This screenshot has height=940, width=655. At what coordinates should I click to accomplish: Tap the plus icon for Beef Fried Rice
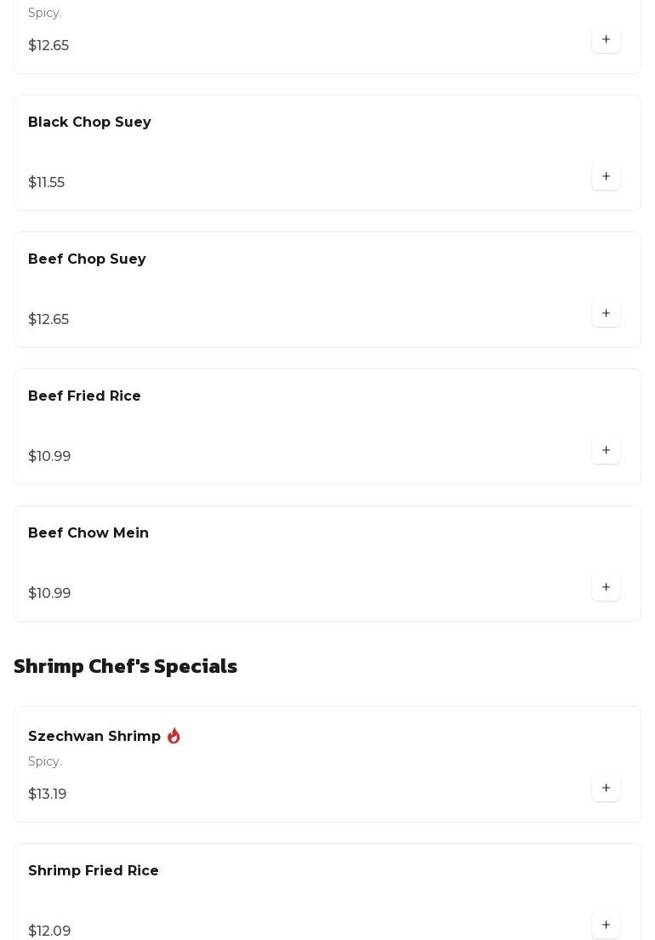click(x=606, y=450)
